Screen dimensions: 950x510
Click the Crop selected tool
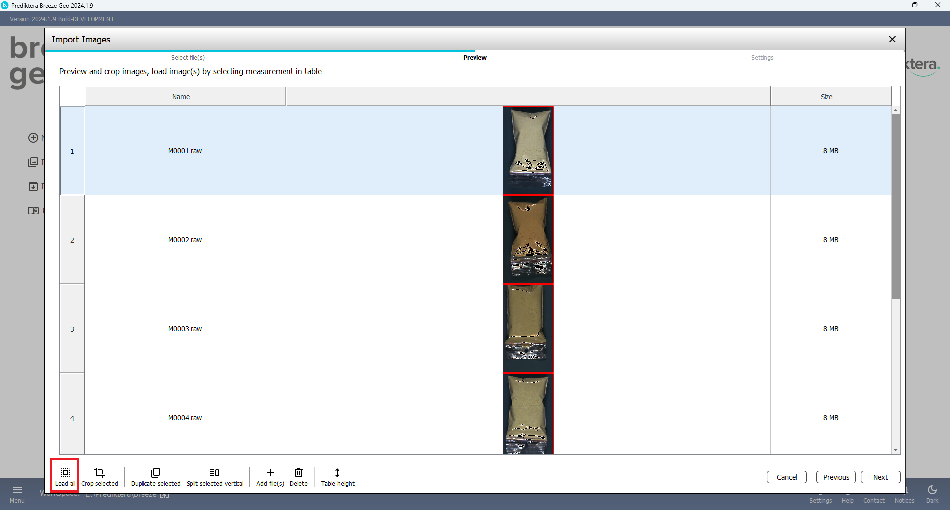click(99, 476)
